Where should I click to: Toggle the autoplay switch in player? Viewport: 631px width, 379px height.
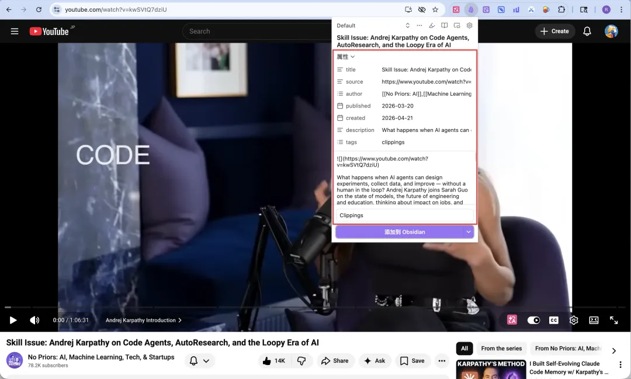pyautogui.click(x=533, y=320)
